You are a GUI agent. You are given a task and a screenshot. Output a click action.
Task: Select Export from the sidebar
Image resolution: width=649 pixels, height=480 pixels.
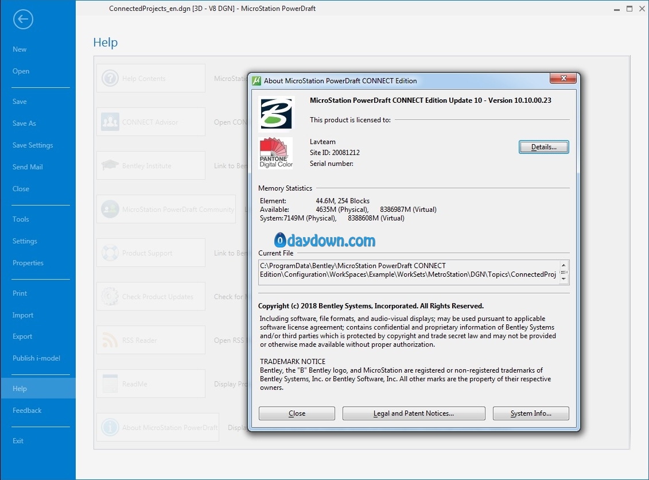pyautogui.click(x=22, y=336)
